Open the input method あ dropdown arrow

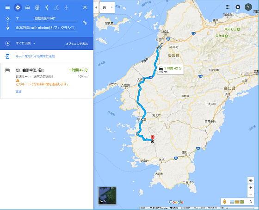tap(112, 7)
